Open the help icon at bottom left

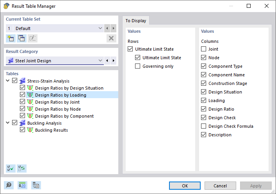(x=9, y=185)
